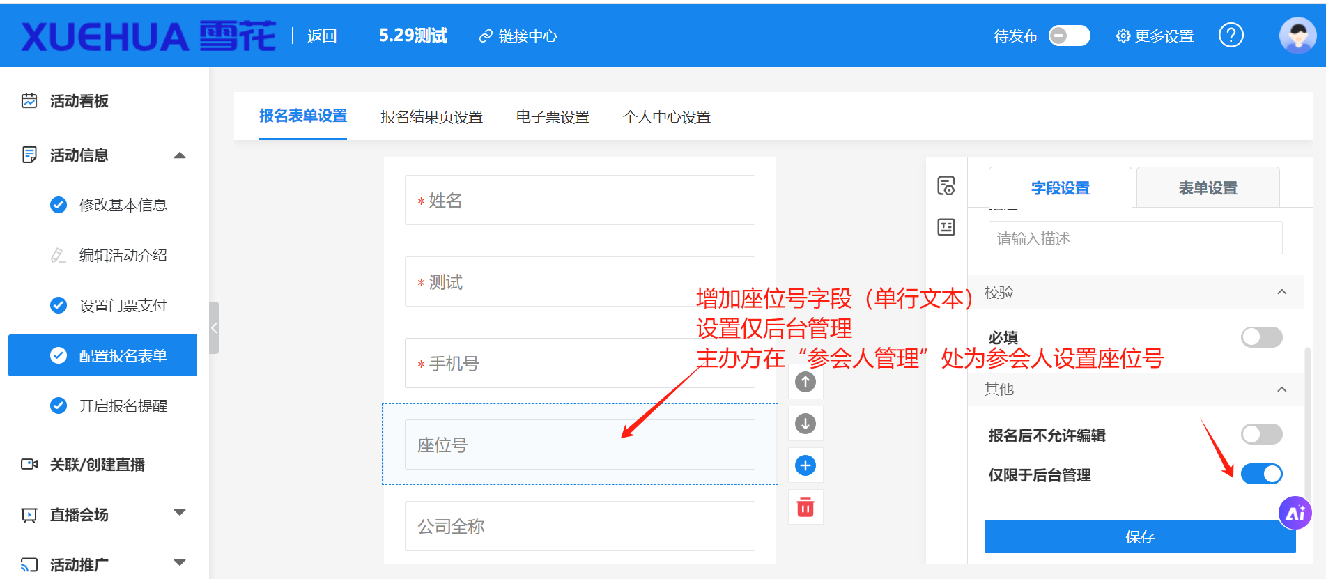
Task: Open the 电子票设置 tab
Action: pyautogui.click(x=553, y=117)
